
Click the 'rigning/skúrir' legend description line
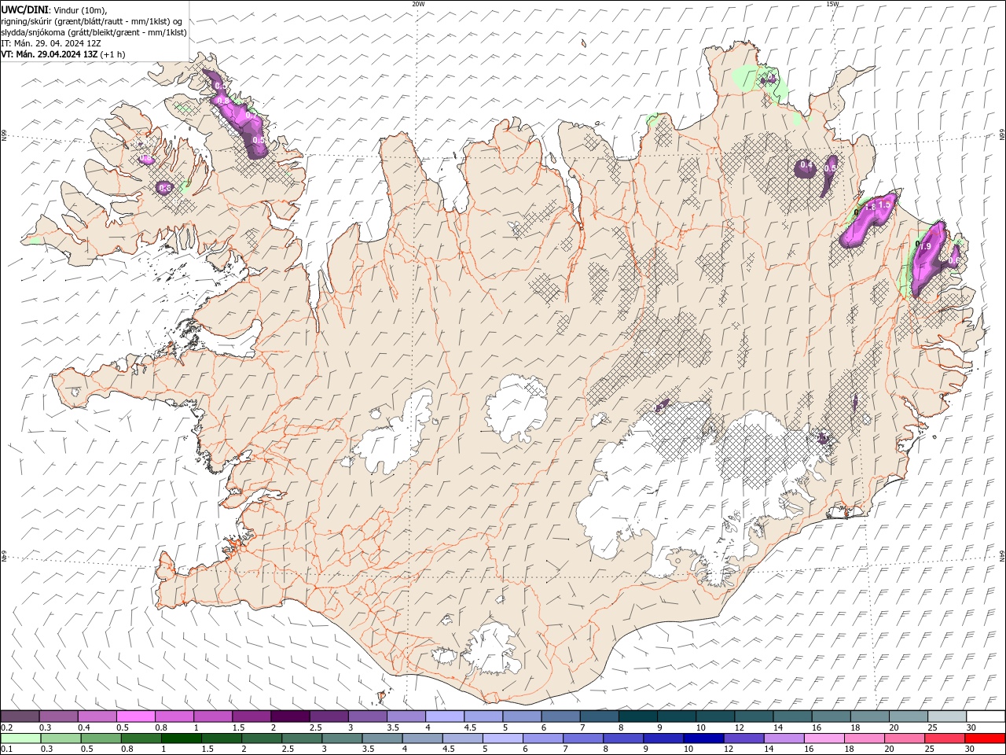[92, 21]
